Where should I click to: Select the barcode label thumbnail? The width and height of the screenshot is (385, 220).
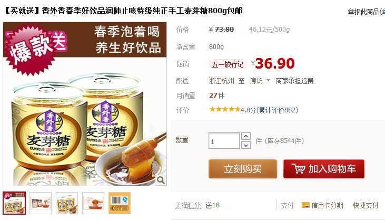click(x=120, y=203)
